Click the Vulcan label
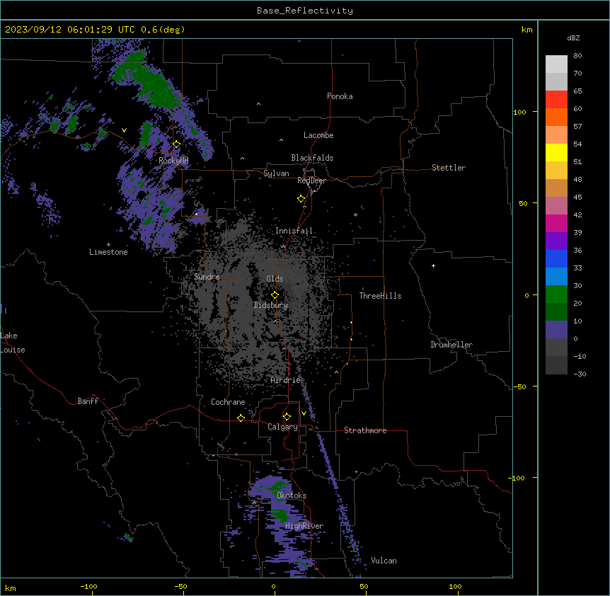Image resolution: width=610 pixels, height=596 pixels. [x=384, y=561]
